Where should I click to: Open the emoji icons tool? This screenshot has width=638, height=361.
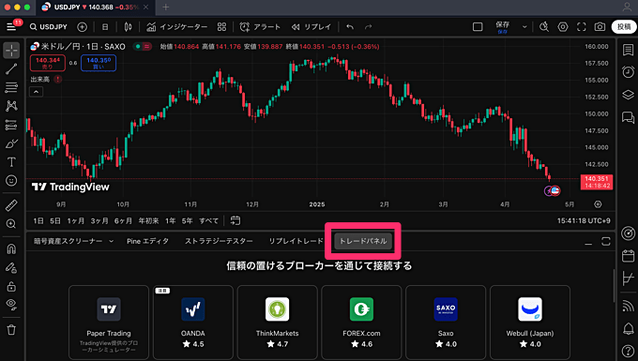coord(11,180)
